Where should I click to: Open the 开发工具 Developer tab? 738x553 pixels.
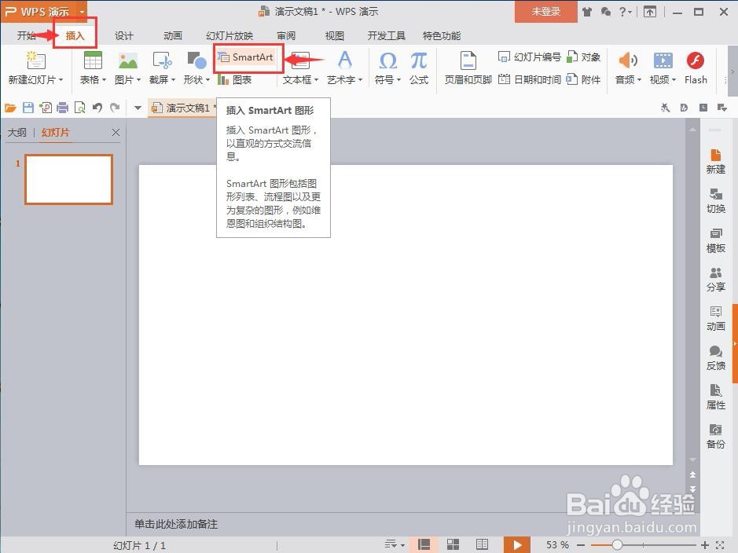[x=387, y=35]
